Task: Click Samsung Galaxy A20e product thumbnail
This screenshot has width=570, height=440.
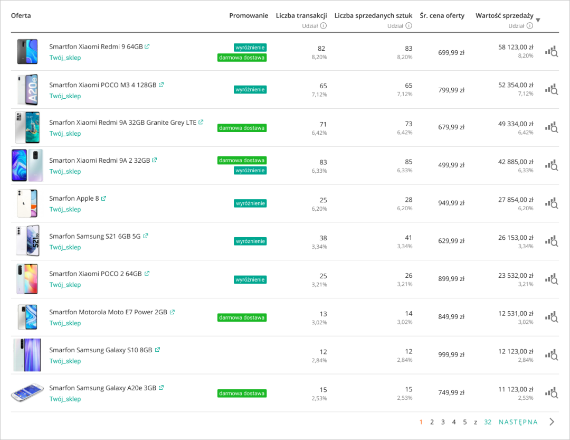Action: (27, 393)
